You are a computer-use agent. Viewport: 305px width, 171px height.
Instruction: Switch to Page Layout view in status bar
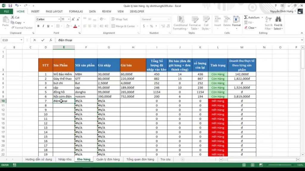pos(253,165)
